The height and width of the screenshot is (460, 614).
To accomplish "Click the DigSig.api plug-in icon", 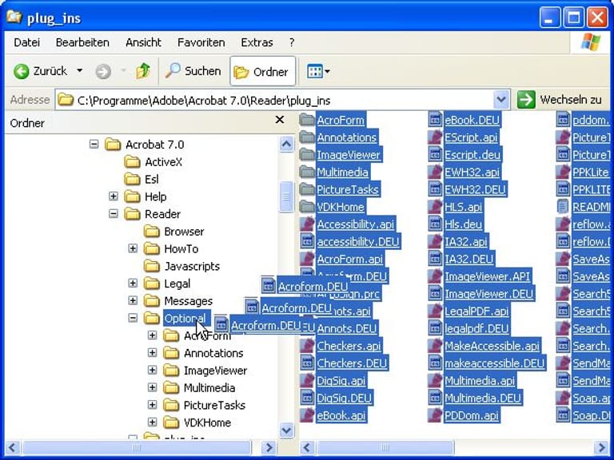I will click(307, 380).
